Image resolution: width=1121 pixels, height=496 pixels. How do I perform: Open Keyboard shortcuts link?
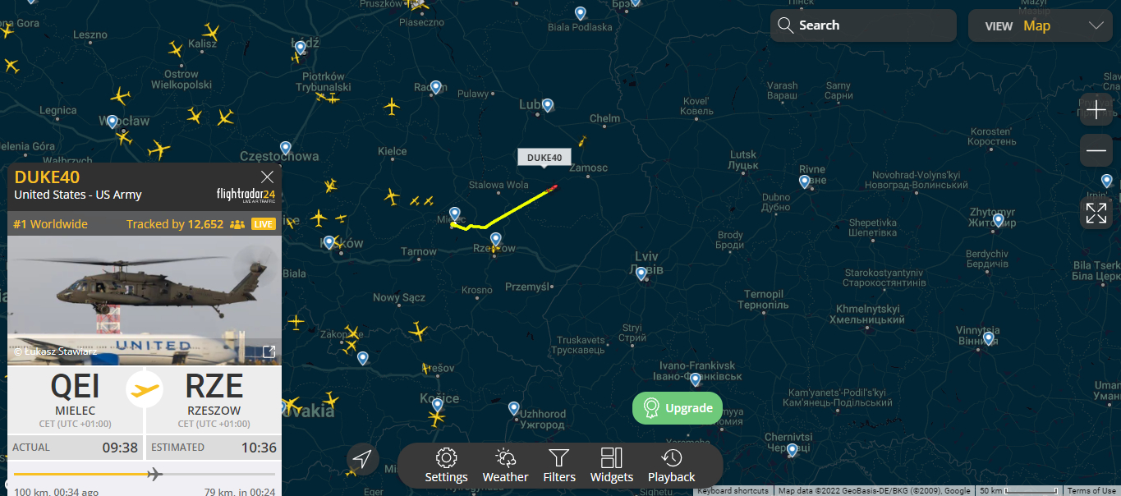point(733,491)
